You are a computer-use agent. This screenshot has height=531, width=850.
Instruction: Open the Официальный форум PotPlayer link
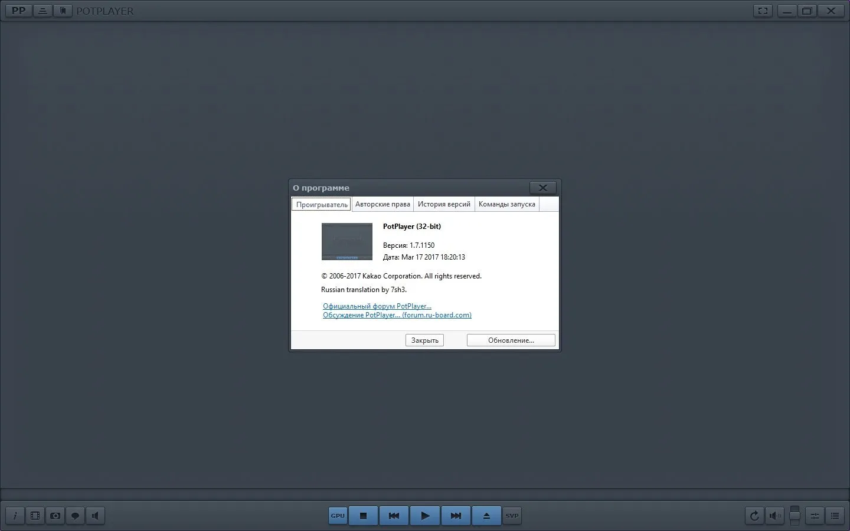[x=377, y=306]
